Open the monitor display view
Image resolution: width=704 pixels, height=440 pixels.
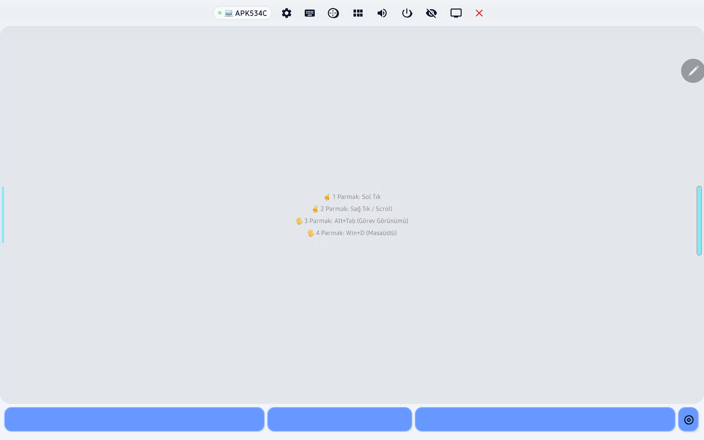pos(456,13)
